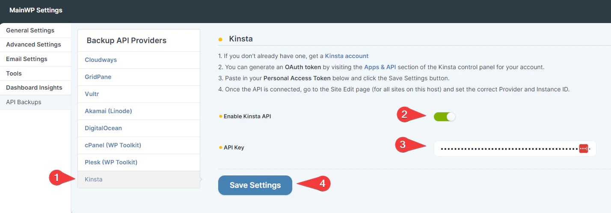
Task: Select Cloudways backup provider
Action: pos(139,60)
